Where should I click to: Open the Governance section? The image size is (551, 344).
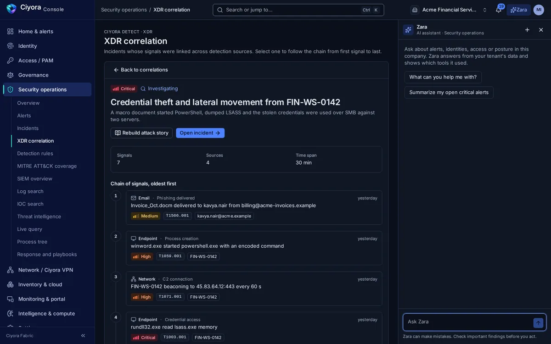47,75
